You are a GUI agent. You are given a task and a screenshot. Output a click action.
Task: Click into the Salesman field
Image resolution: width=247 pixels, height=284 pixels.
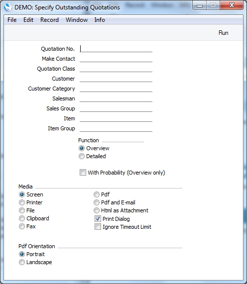click(x=116, y=98)
